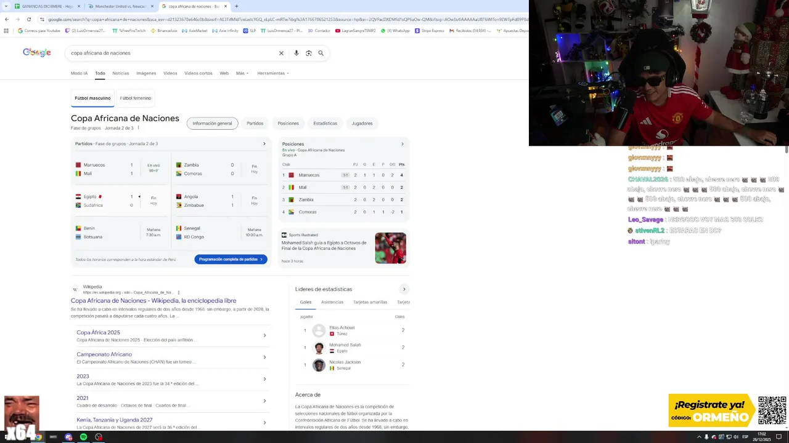This screenshot has width=789, height=443.
Task: Open the Recibidos Gmail bookmark
Action: [470, 30]
